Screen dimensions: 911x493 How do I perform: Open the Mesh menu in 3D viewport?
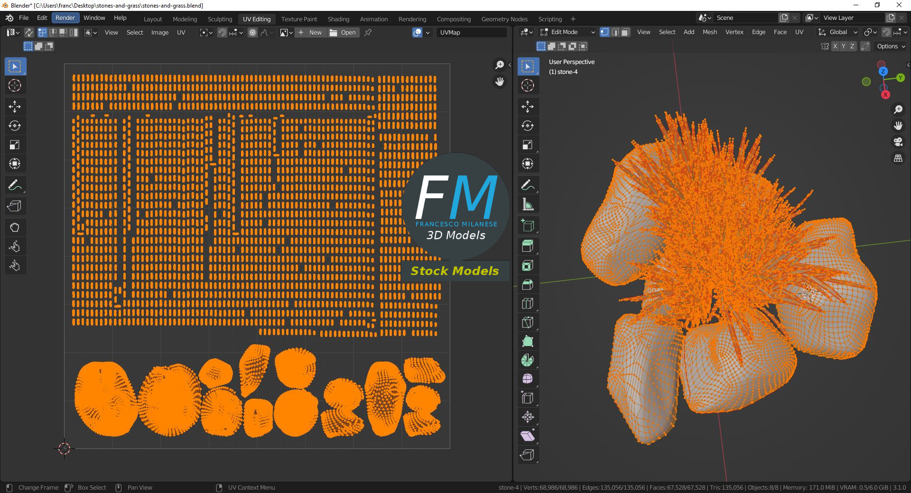click(710, 32)
